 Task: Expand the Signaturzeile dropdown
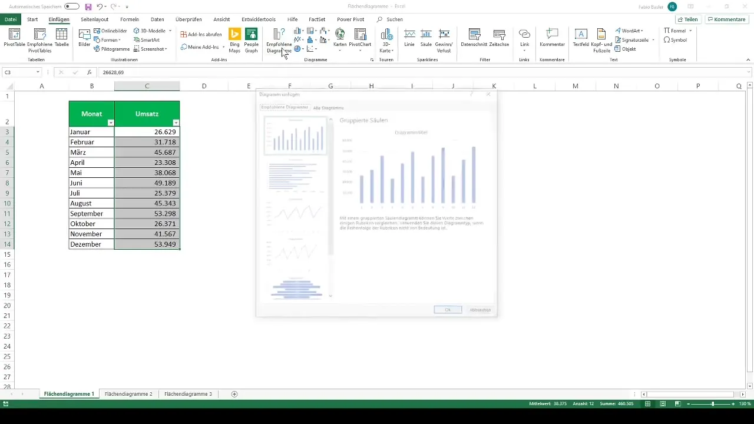tap(653, 40)
